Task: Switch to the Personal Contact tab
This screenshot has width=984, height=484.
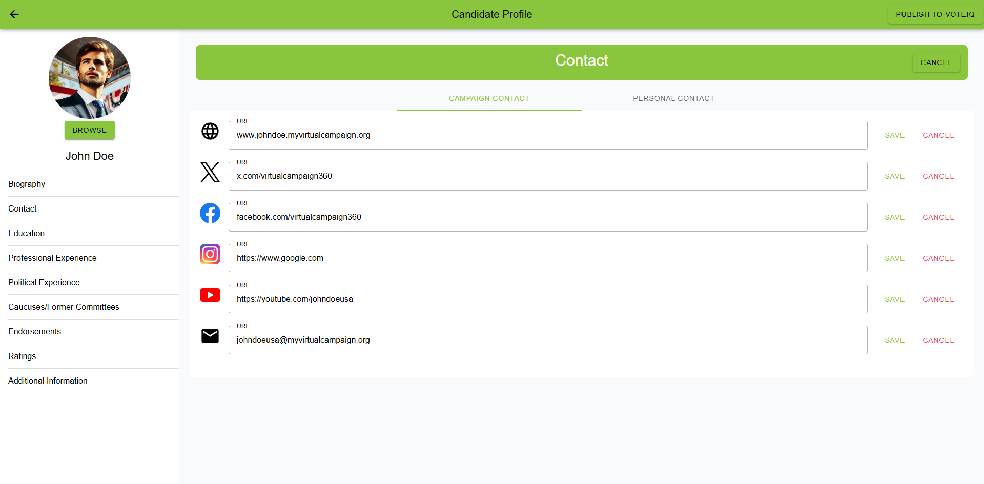Action: 673,98
